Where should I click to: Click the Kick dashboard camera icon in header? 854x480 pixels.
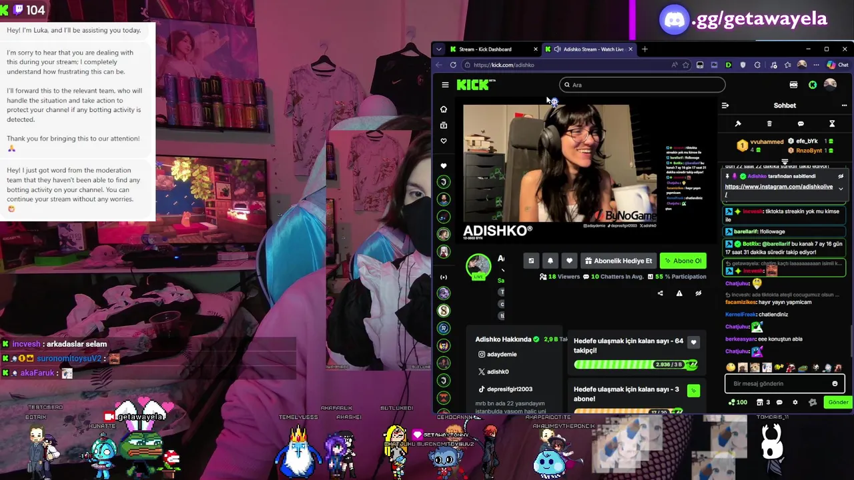[x=793, y=85]
